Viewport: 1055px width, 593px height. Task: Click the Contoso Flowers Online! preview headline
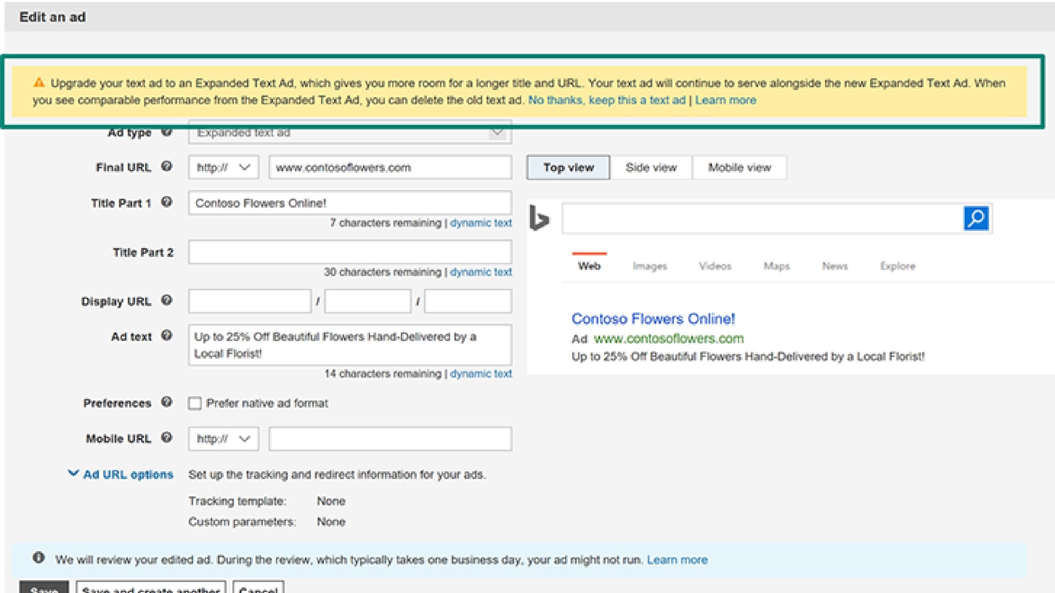(653, 319)
